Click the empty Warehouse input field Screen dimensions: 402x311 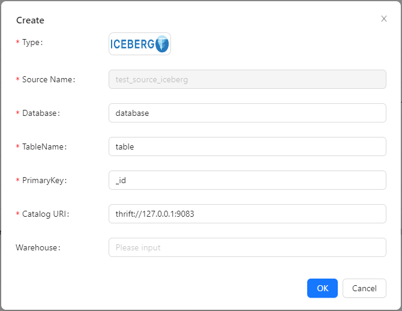coord(247,247)
